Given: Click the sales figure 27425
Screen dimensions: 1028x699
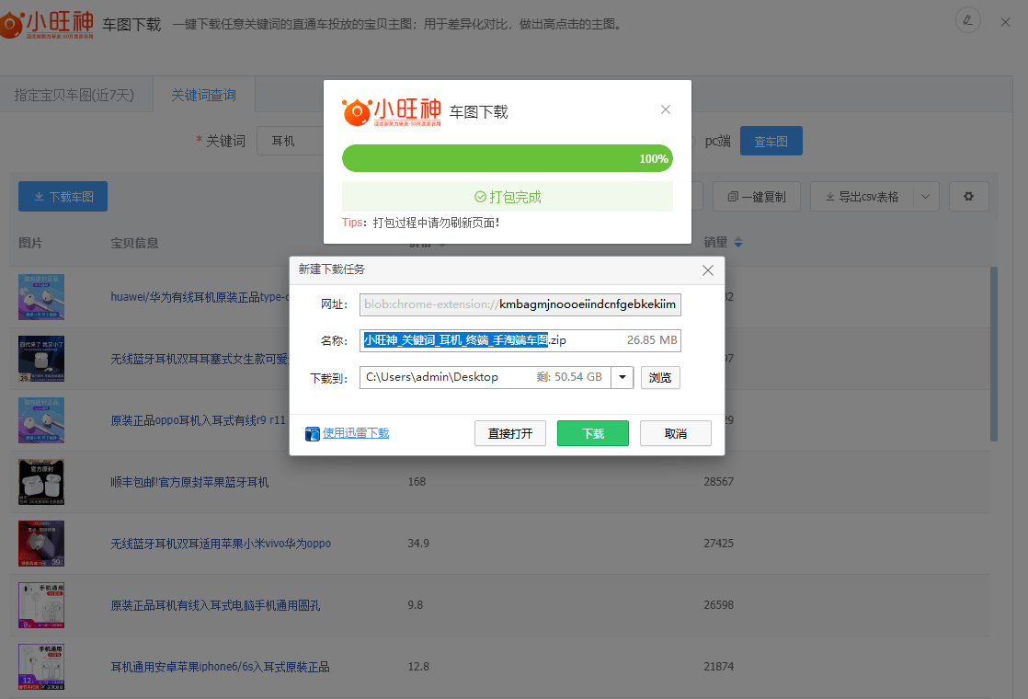Looking at the screenshot, I should pos(718,544).
